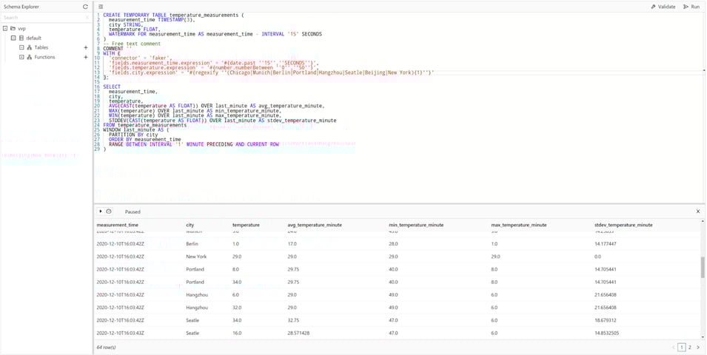Collapse the Tables tree node
Viewport: 707px width, 355px height.
click(21, 47)
